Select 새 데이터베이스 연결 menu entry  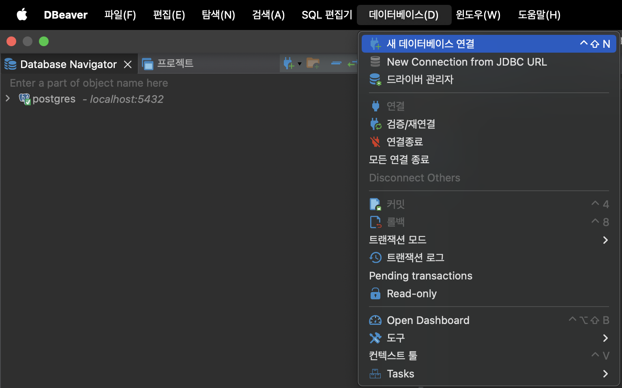click(489, 44)
